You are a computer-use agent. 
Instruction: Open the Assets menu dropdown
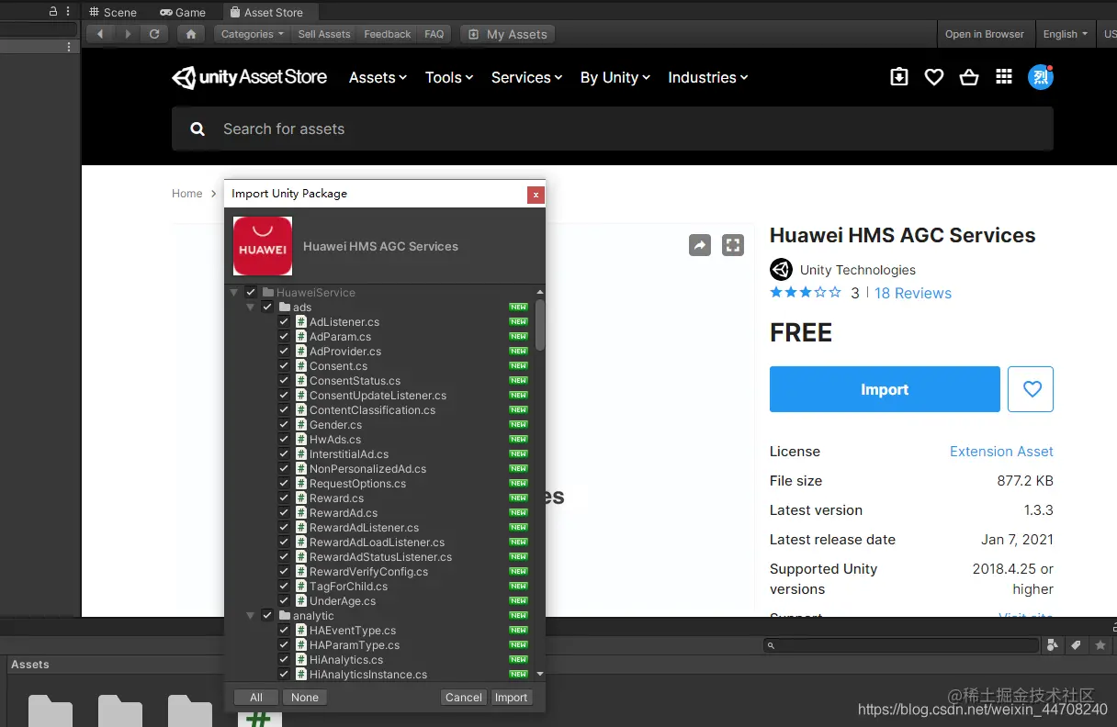click(x=378, y=78)
